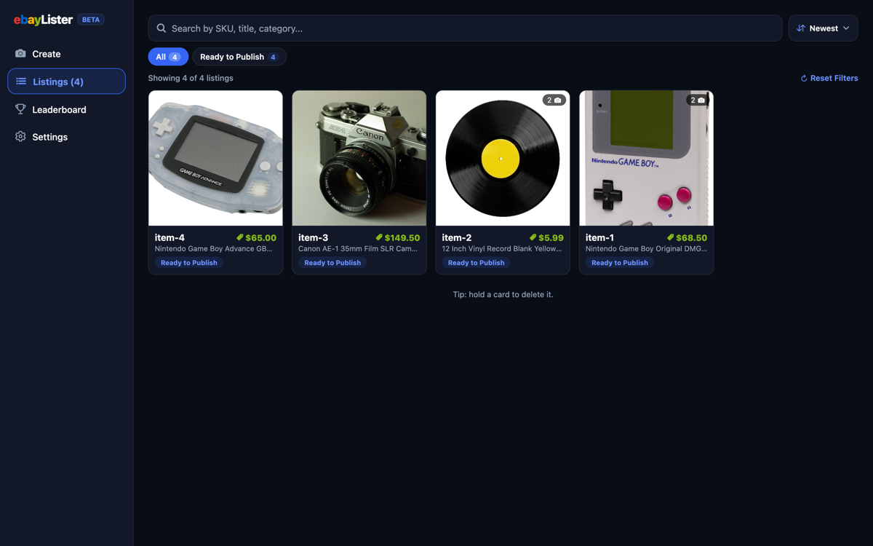Click item-4's Ready to Publish badge
This screenshot has width=873, height=546.
(x=189, y=263)
